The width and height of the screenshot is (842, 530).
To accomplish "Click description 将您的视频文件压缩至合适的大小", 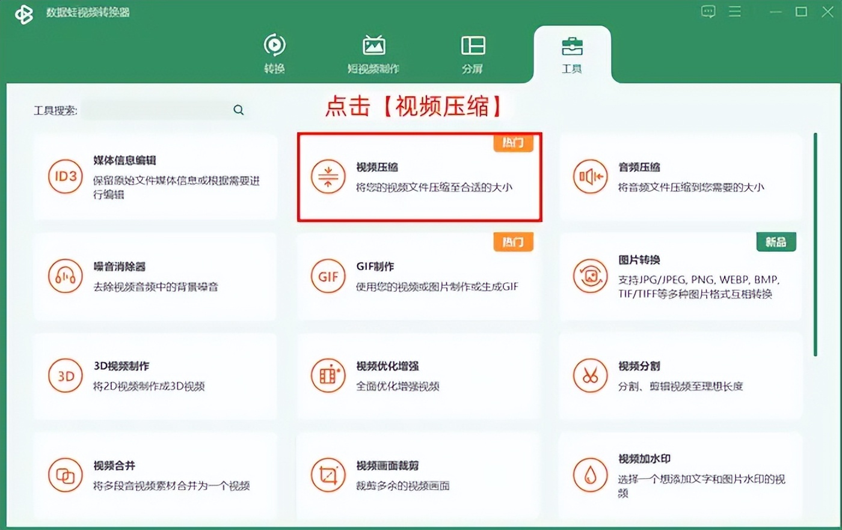I will 434,187.
